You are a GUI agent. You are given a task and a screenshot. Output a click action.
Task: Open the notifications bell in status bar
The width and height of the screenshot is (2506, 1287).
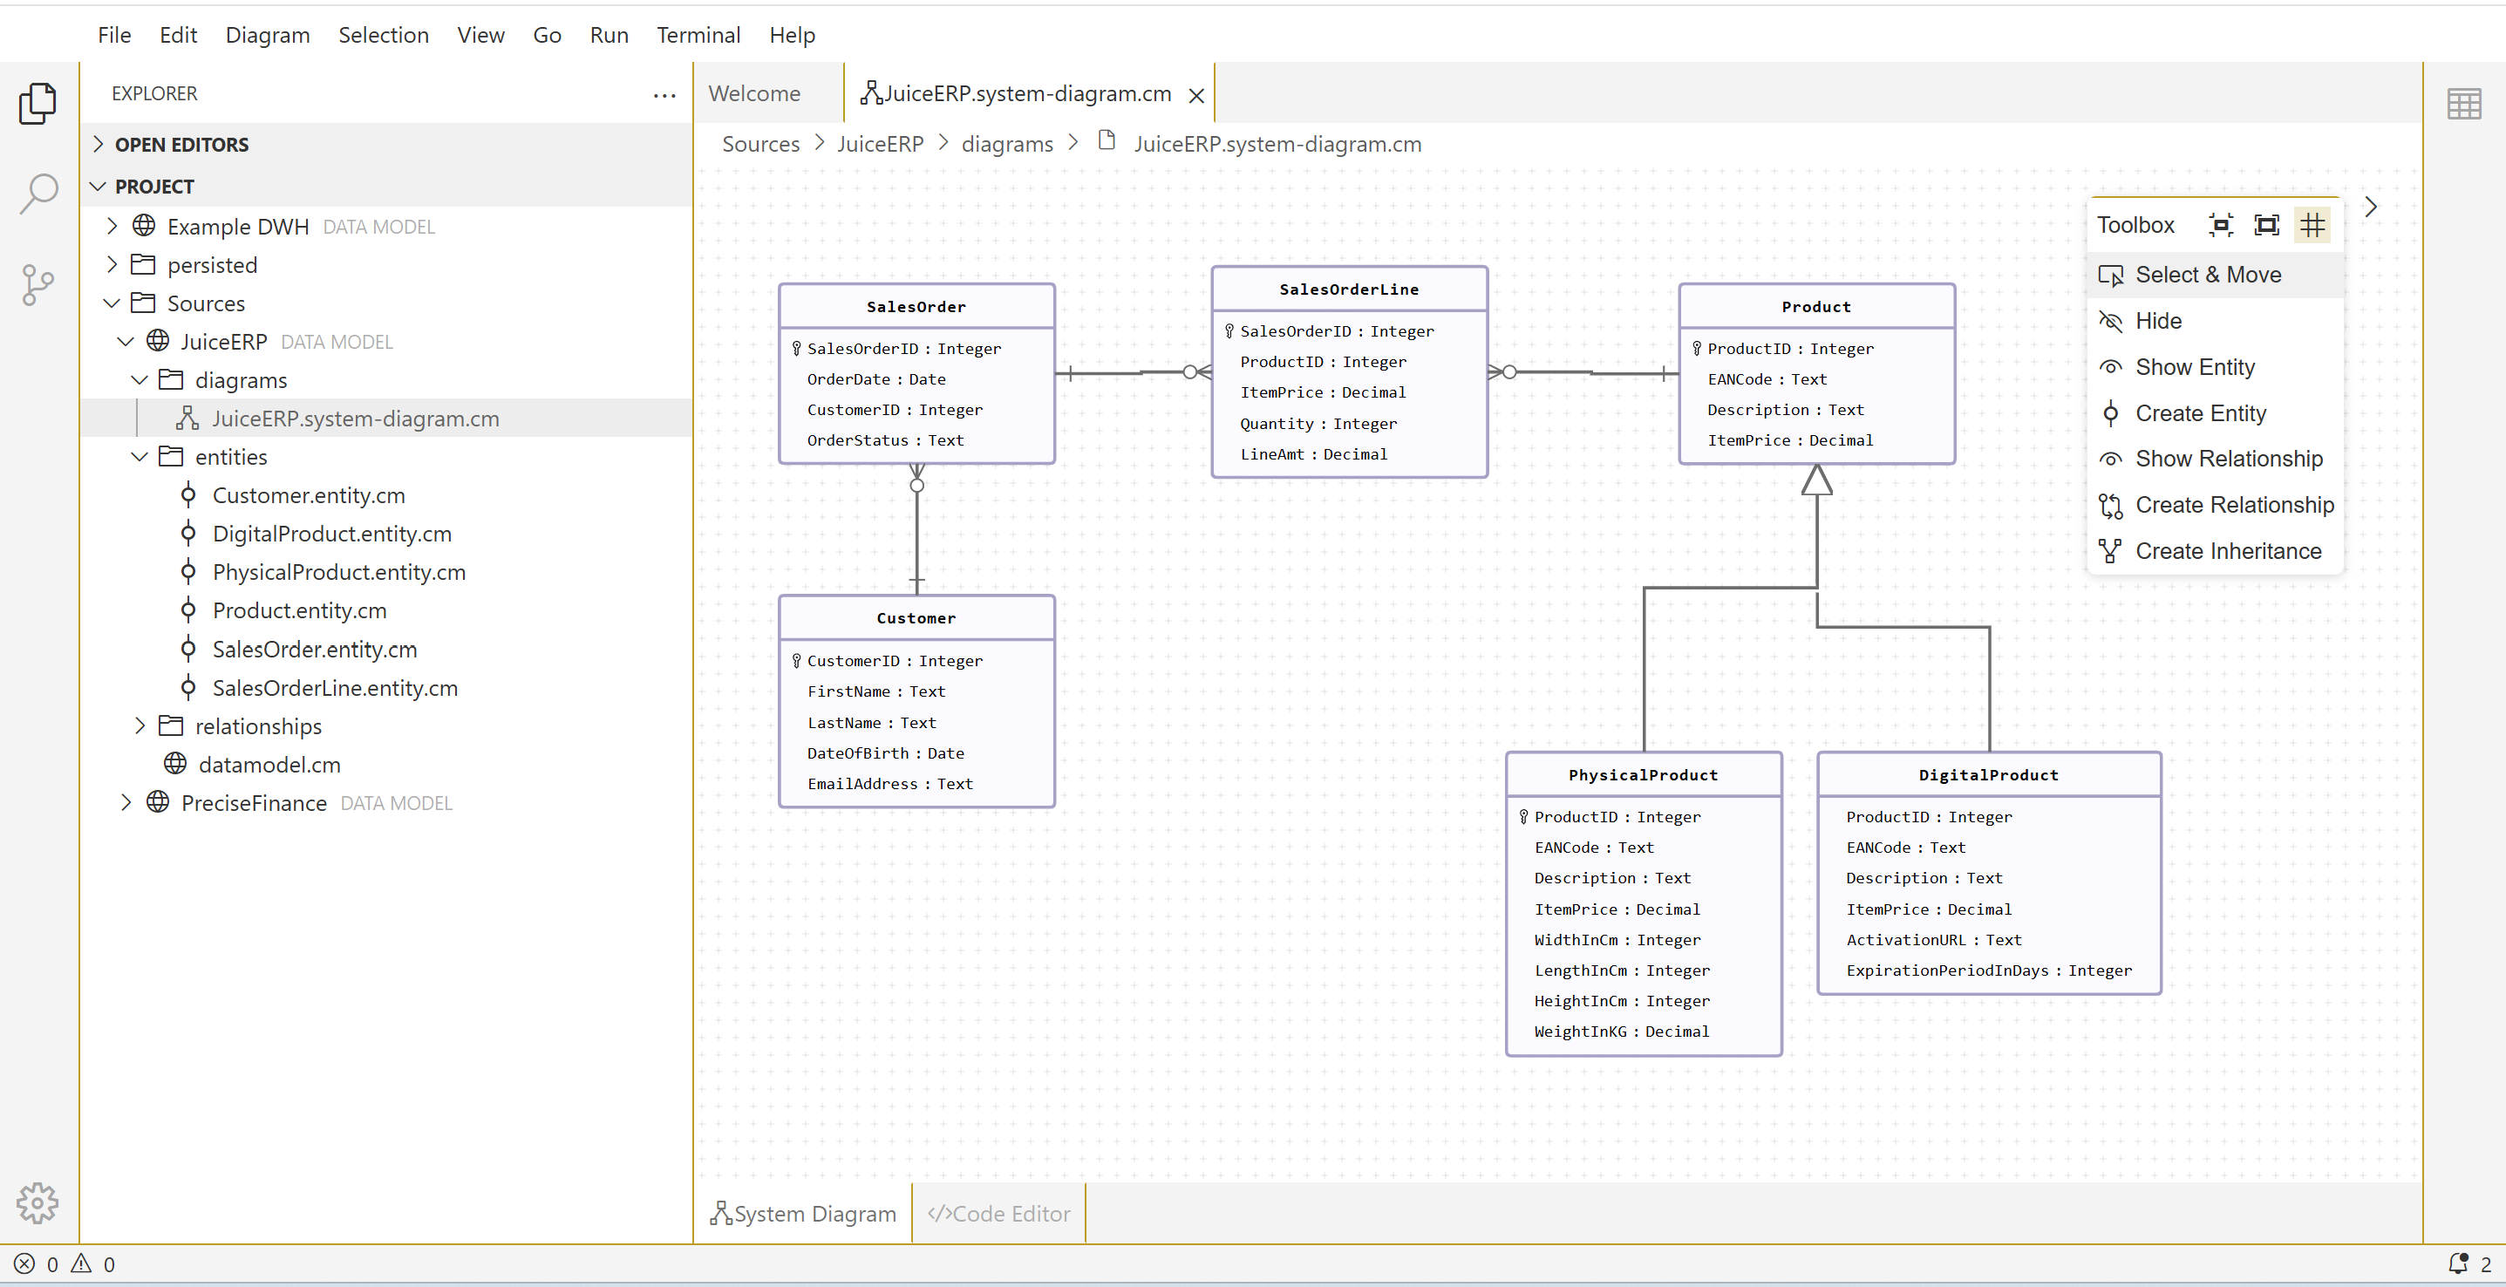coord(2457,1263)
